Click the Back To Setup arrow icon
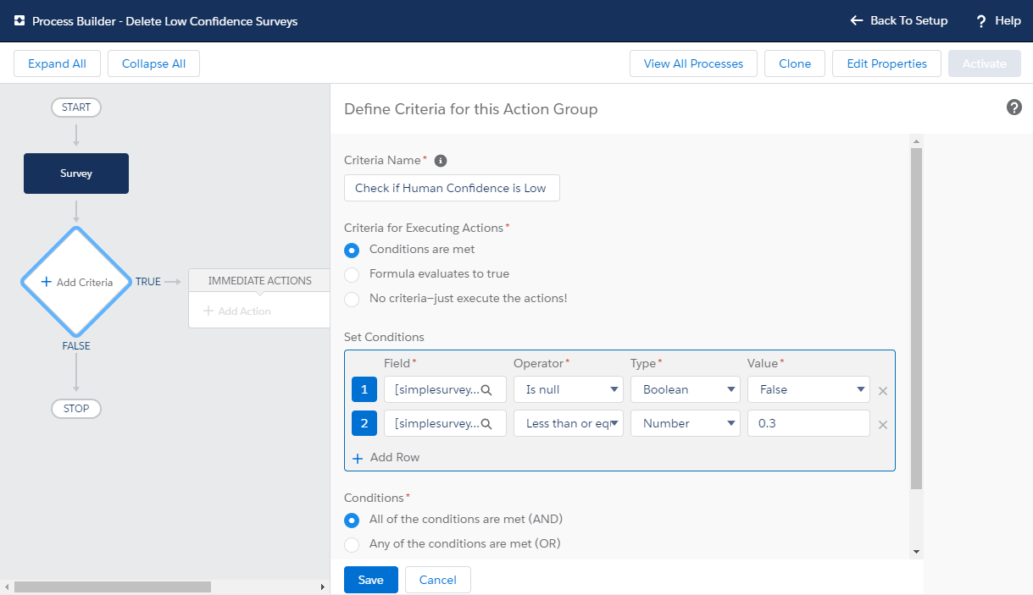This screenshot has width=1033, height=595. coord(857,20)
